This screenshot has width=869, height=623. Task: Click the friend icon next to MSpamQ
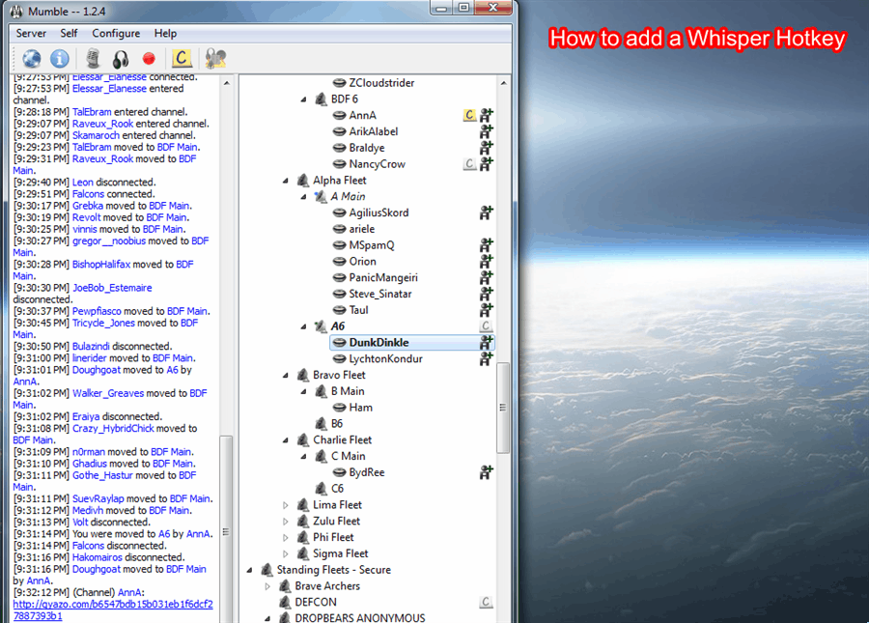(x=486, y=245)
